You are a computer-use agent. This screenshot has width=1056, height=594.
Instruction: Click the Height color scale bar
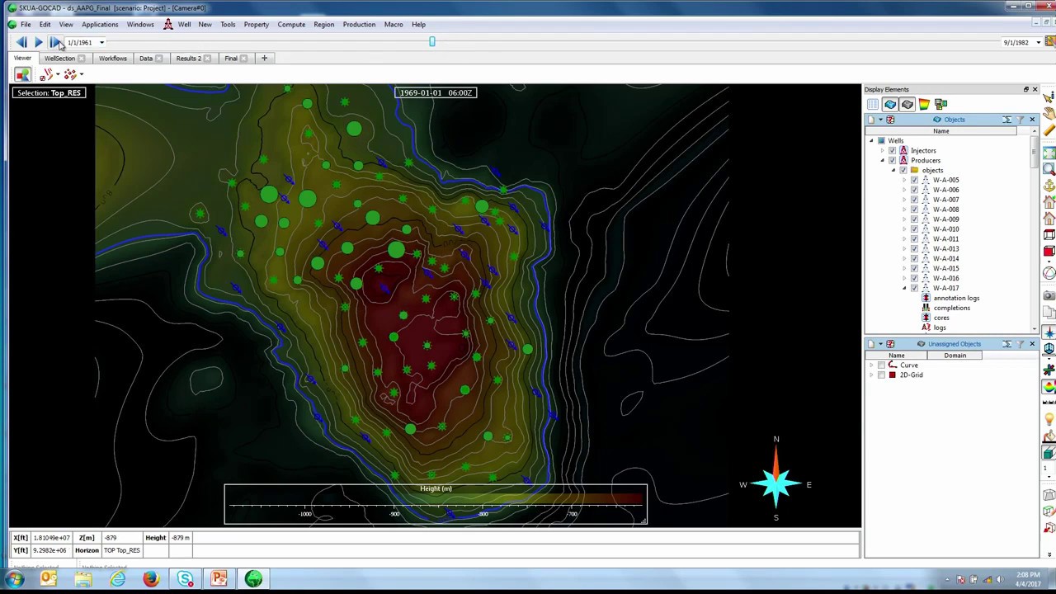[436, 498]
